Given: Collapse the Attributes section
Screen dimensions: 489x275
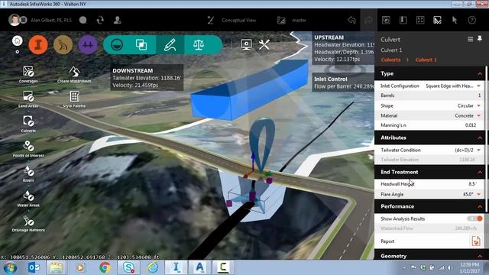Looking at the screenshot, I should [x=480, y=137].
